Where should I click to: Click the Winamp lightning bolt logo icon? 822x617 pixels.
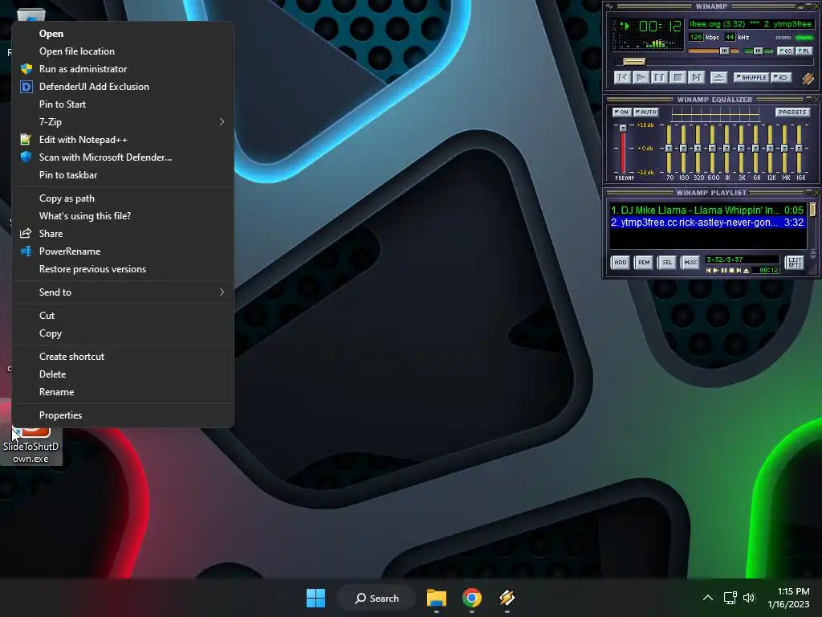coord(808,78)
